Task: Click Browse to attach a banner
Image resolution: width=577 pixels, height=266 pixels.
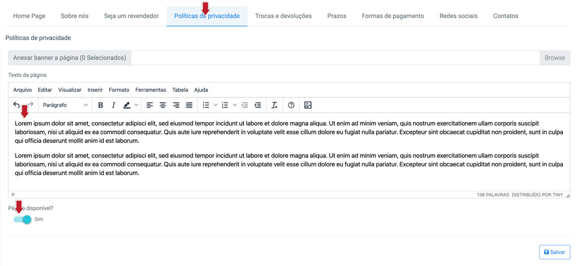Action: [554, 58]
